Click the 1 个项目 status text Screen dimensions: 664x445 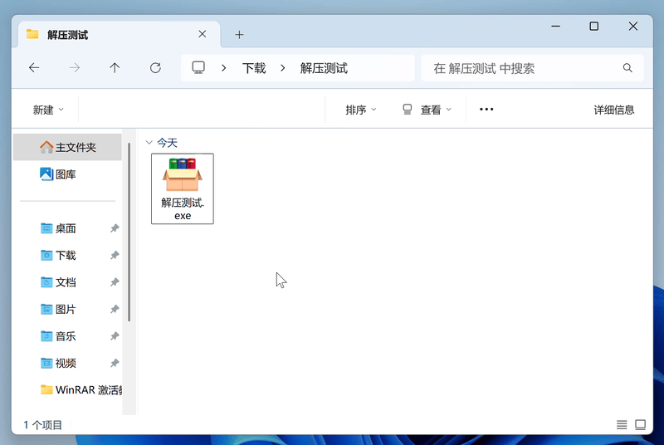click(x=43, y=425)
